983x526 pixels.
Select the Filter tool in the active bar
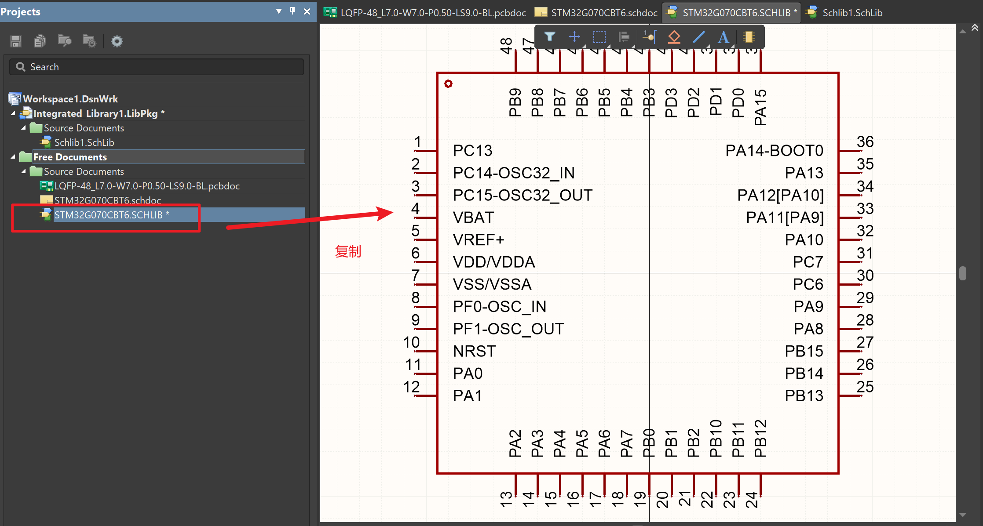point(549,37)
